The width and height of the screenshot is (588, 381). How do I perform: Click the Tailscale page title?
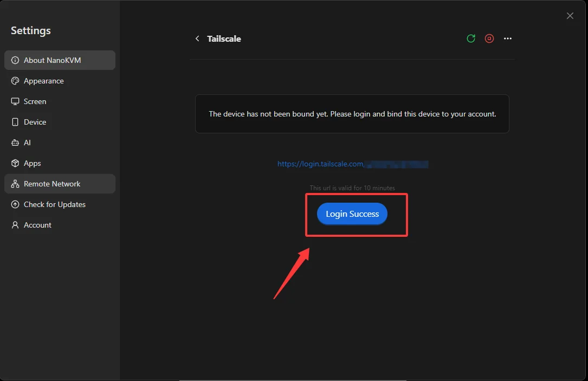tap(224, 38)
